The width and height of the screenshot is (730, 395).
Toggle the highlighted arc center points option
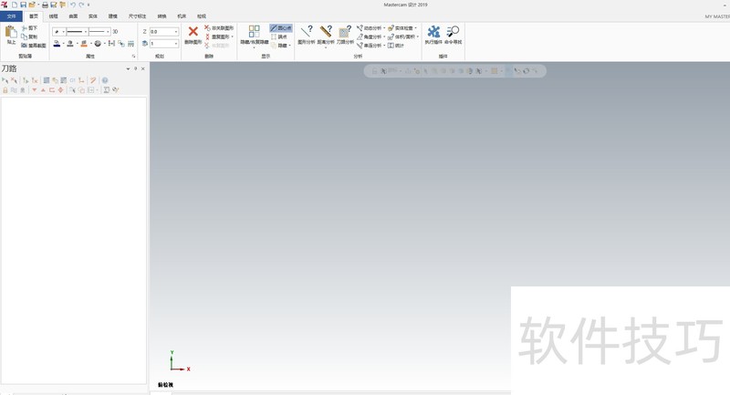tap(281, 28)
